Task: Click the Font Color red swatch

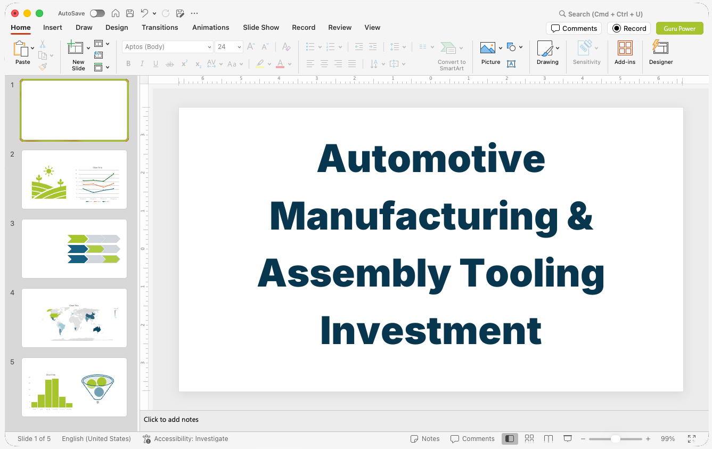Action: (280, 64)
